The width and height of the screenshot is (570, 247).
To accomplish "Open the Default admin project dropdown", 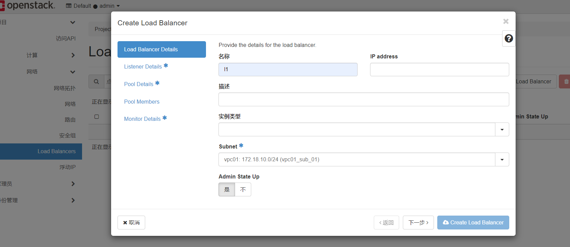I will coord(93,6).
